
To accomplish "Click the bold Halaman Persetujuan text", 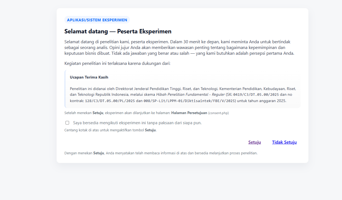I will pos(189,113).
